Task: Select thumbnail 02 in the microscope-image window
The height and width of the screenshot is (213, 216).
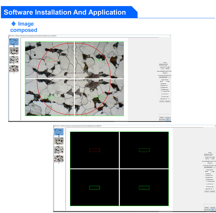Action: [14, 51]
